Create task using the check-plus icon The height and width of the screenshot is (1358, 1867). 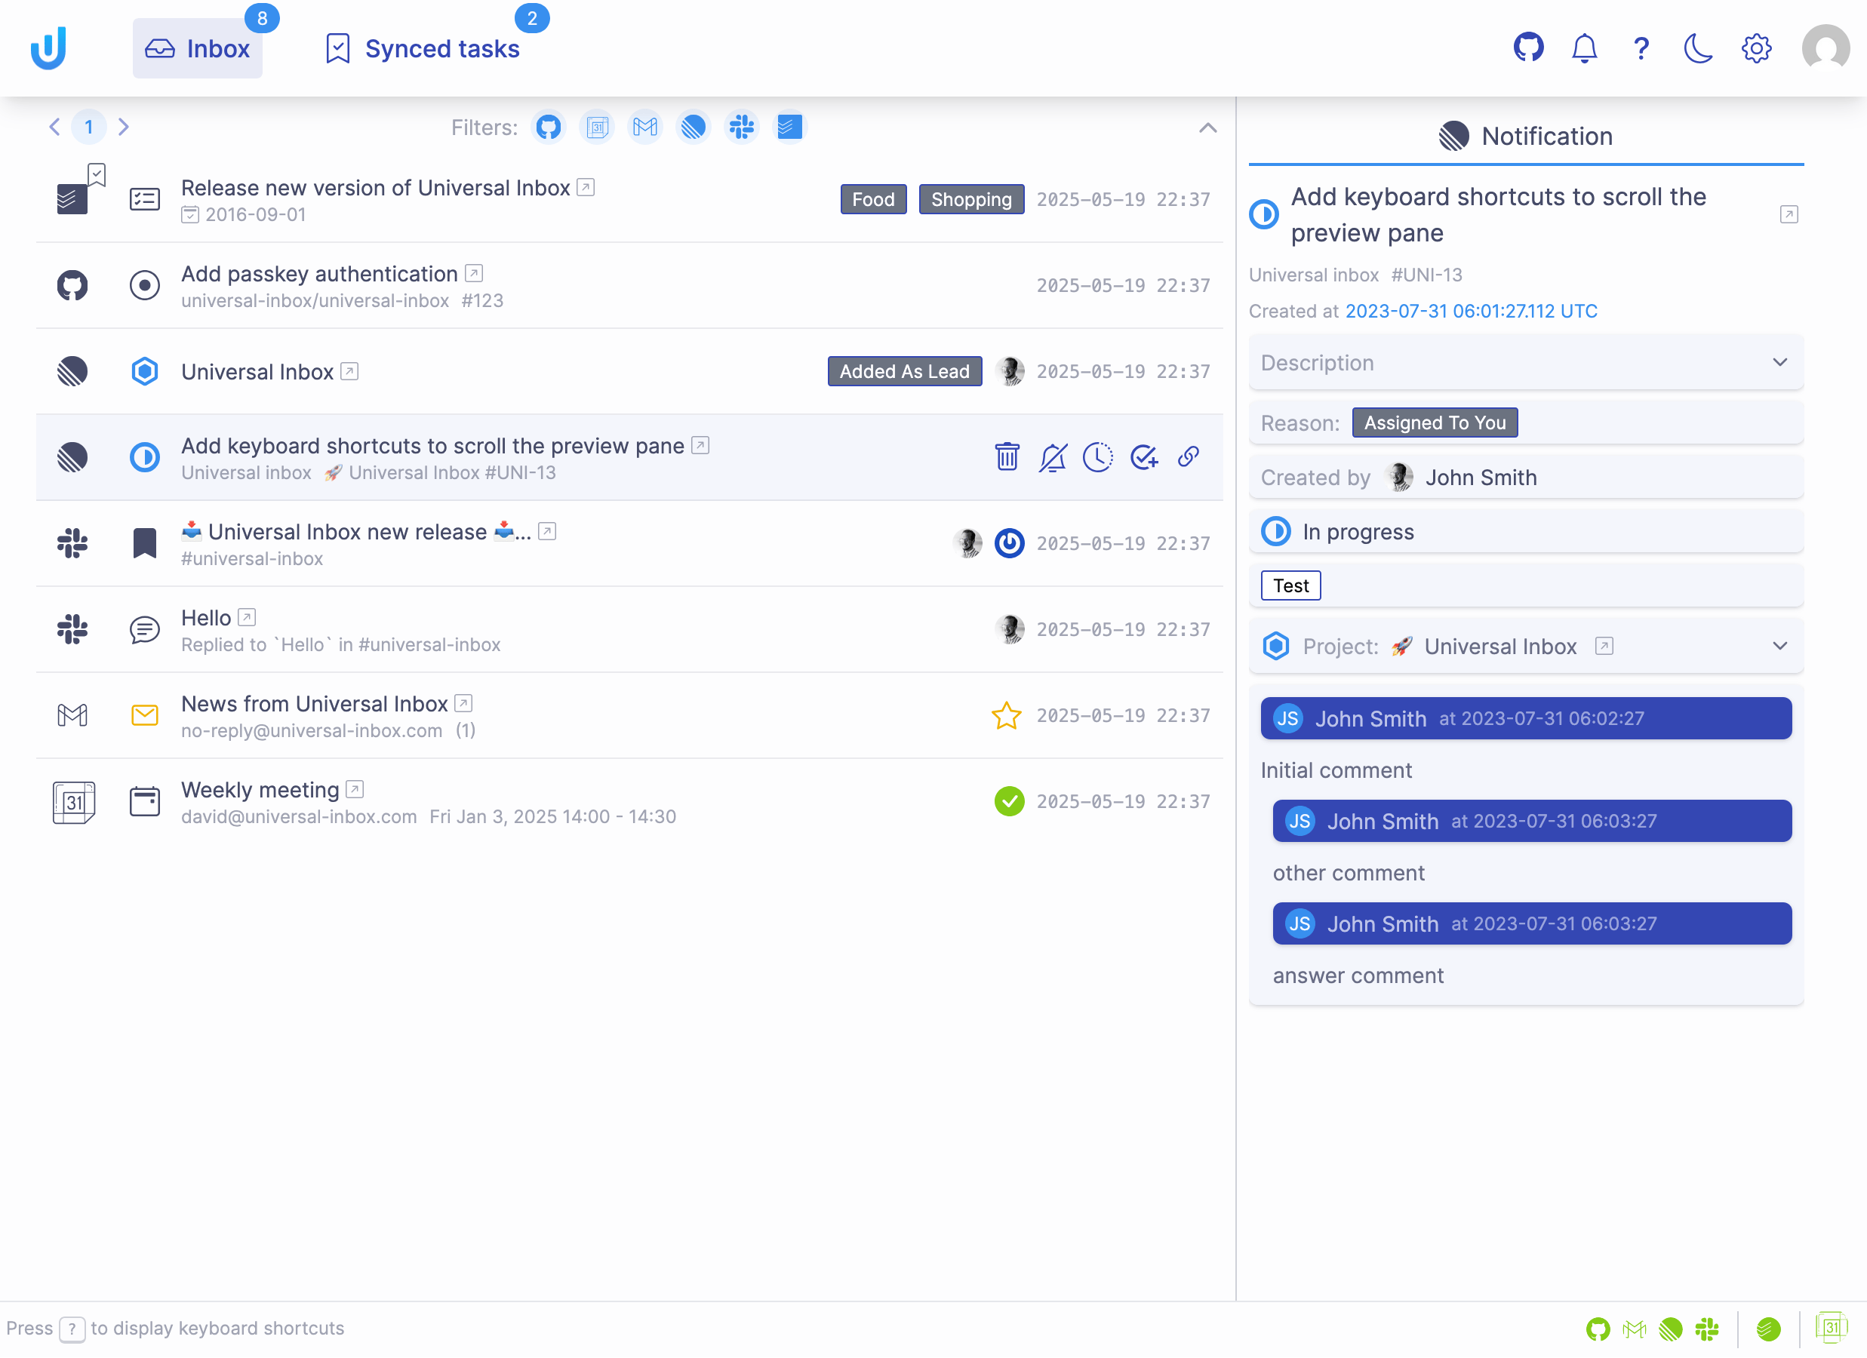tap(1143, 456)
